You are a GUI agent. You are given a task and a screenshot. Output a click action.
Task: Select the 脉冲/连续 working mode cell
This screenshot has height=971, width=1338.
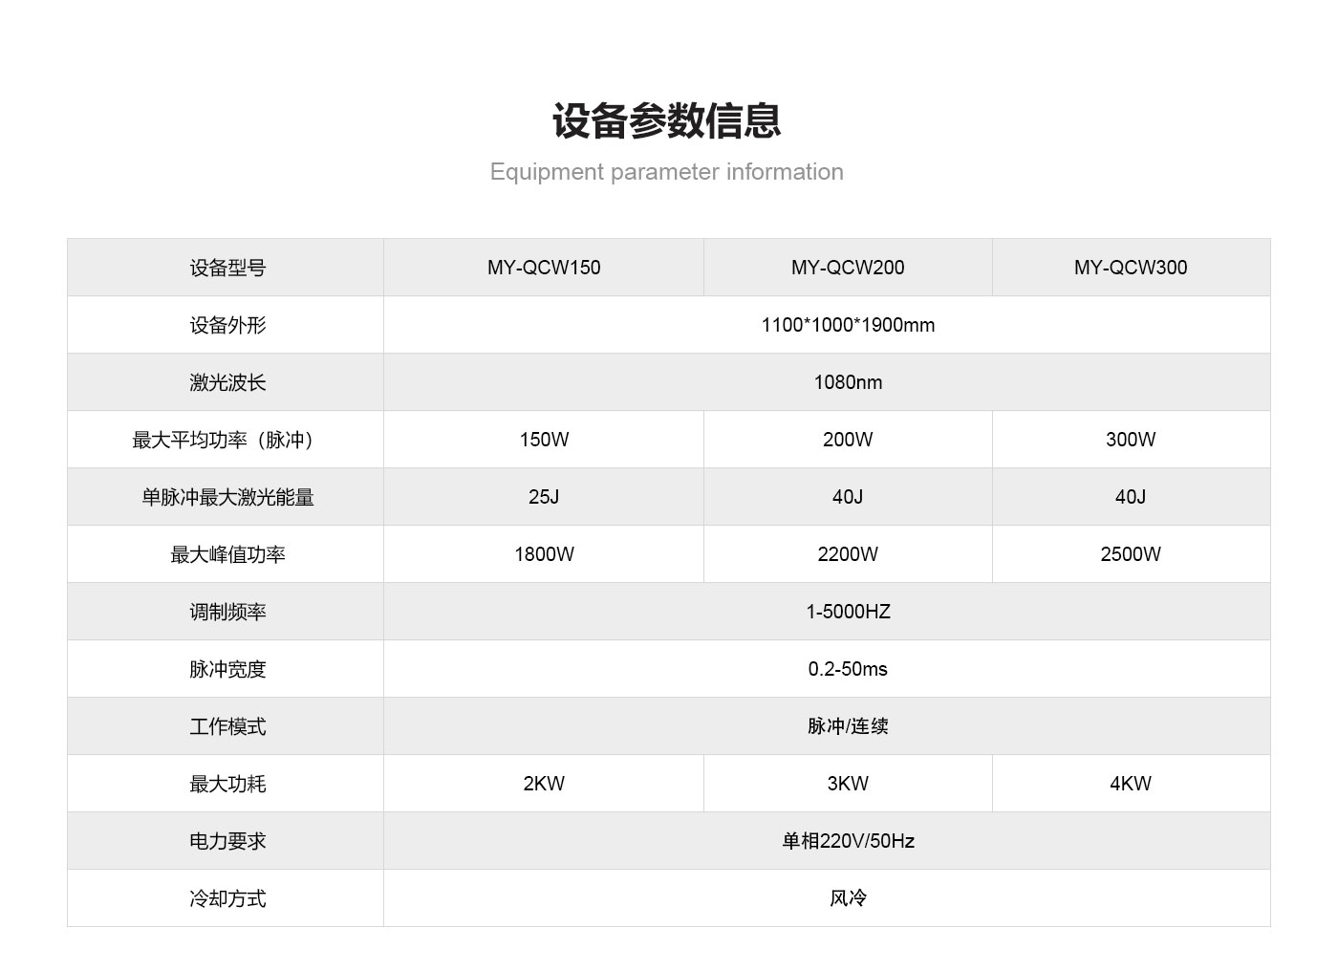pyautogui.click(x=847, y=726)
